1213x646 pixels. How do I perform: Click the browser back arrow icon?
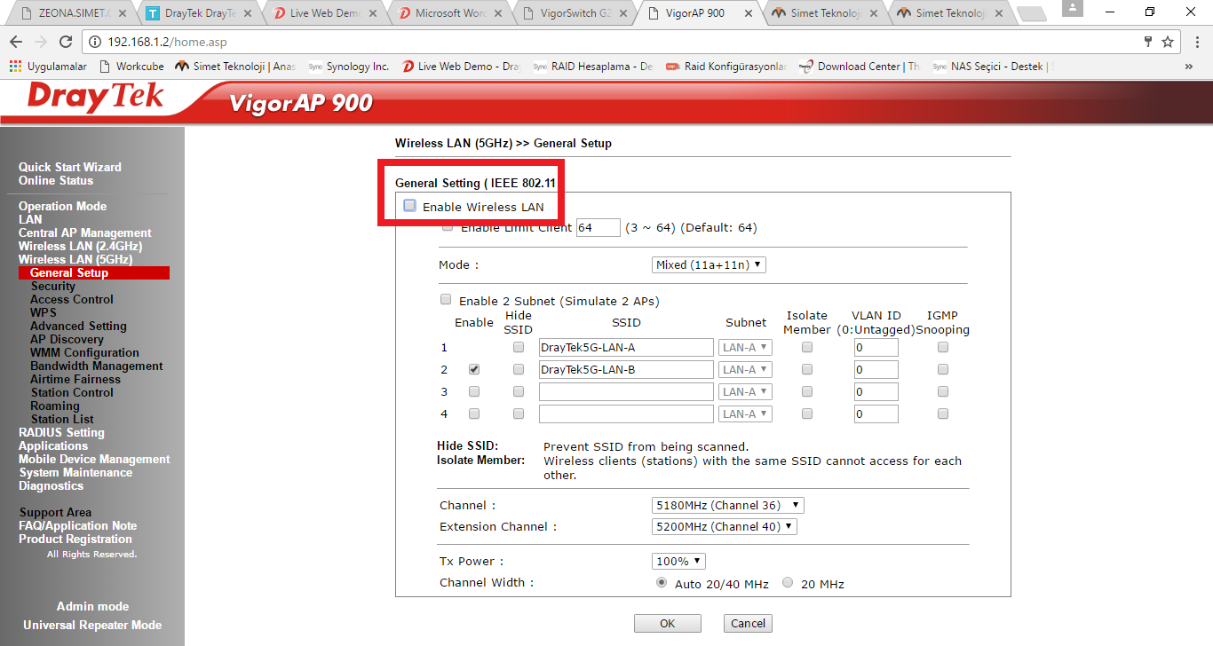pyautogui.click(x=17, y=42)
